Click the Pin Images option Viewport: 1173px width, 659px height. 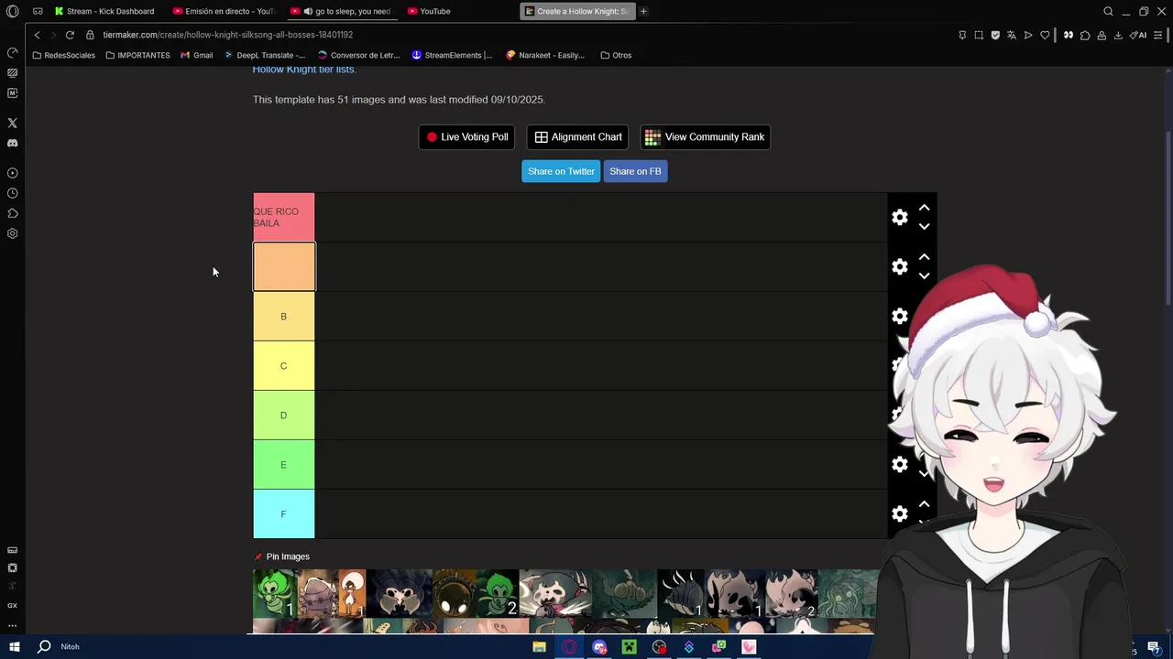[281, 556]
